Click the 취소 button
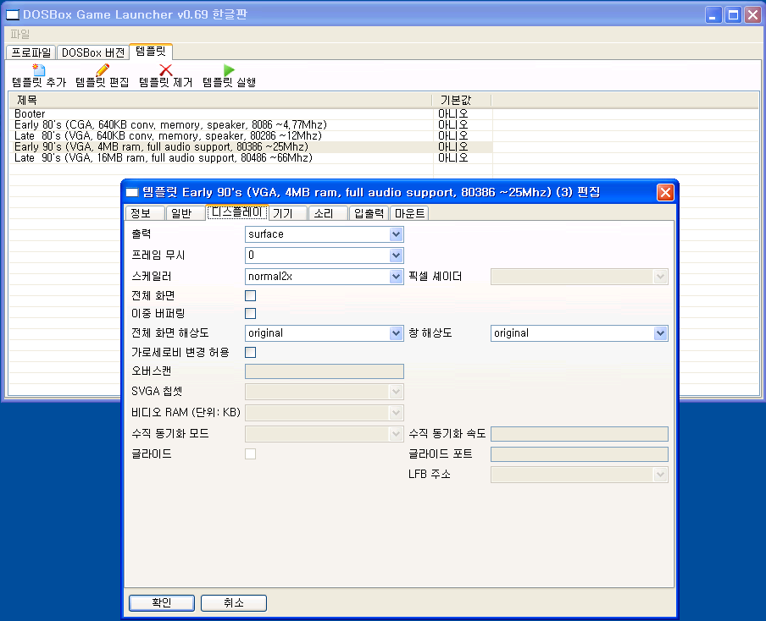Screen dimensions: 766x621 (234, 603)
